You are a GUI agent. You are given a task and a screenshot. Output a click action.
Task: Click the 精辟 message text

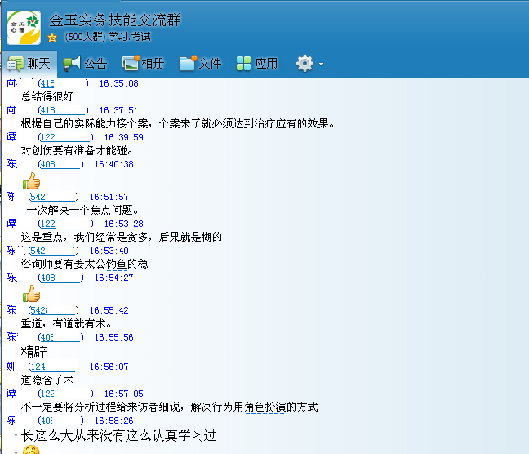(34, 352)
